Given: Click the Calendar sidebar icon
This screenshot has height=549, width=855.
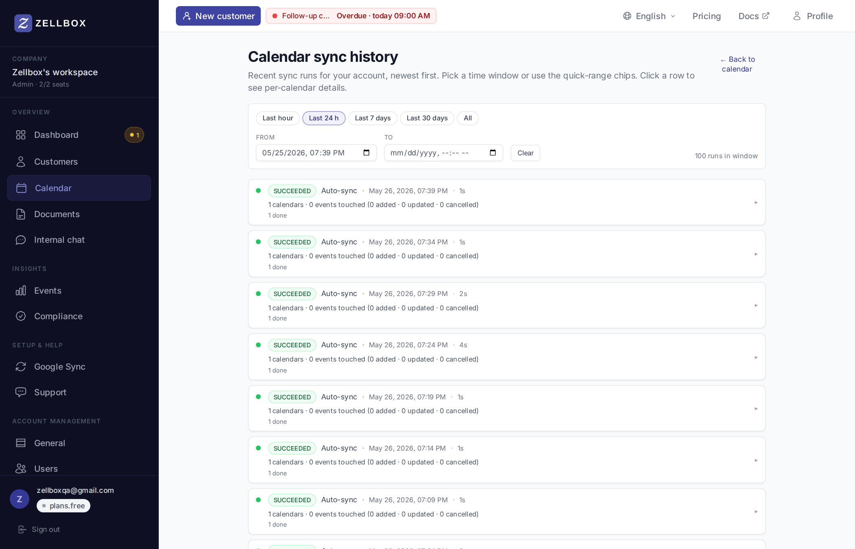Looking at the screenshot, I should click(x=22, y=188).
